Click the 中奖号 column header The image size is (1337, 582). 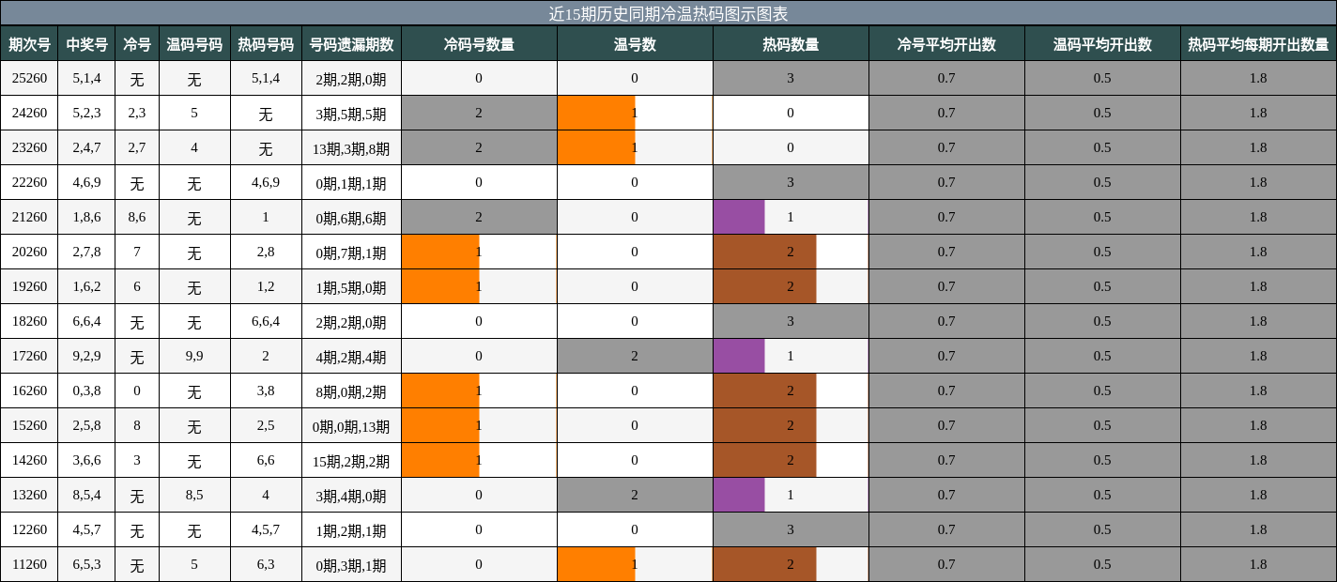pos(86,44)
